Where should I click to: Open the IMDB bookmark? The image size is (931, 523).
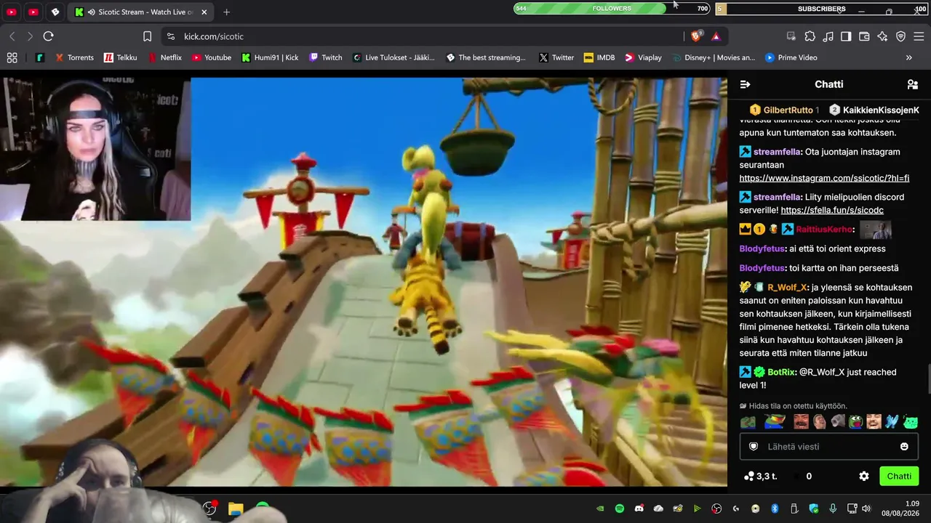coord(599,57)
